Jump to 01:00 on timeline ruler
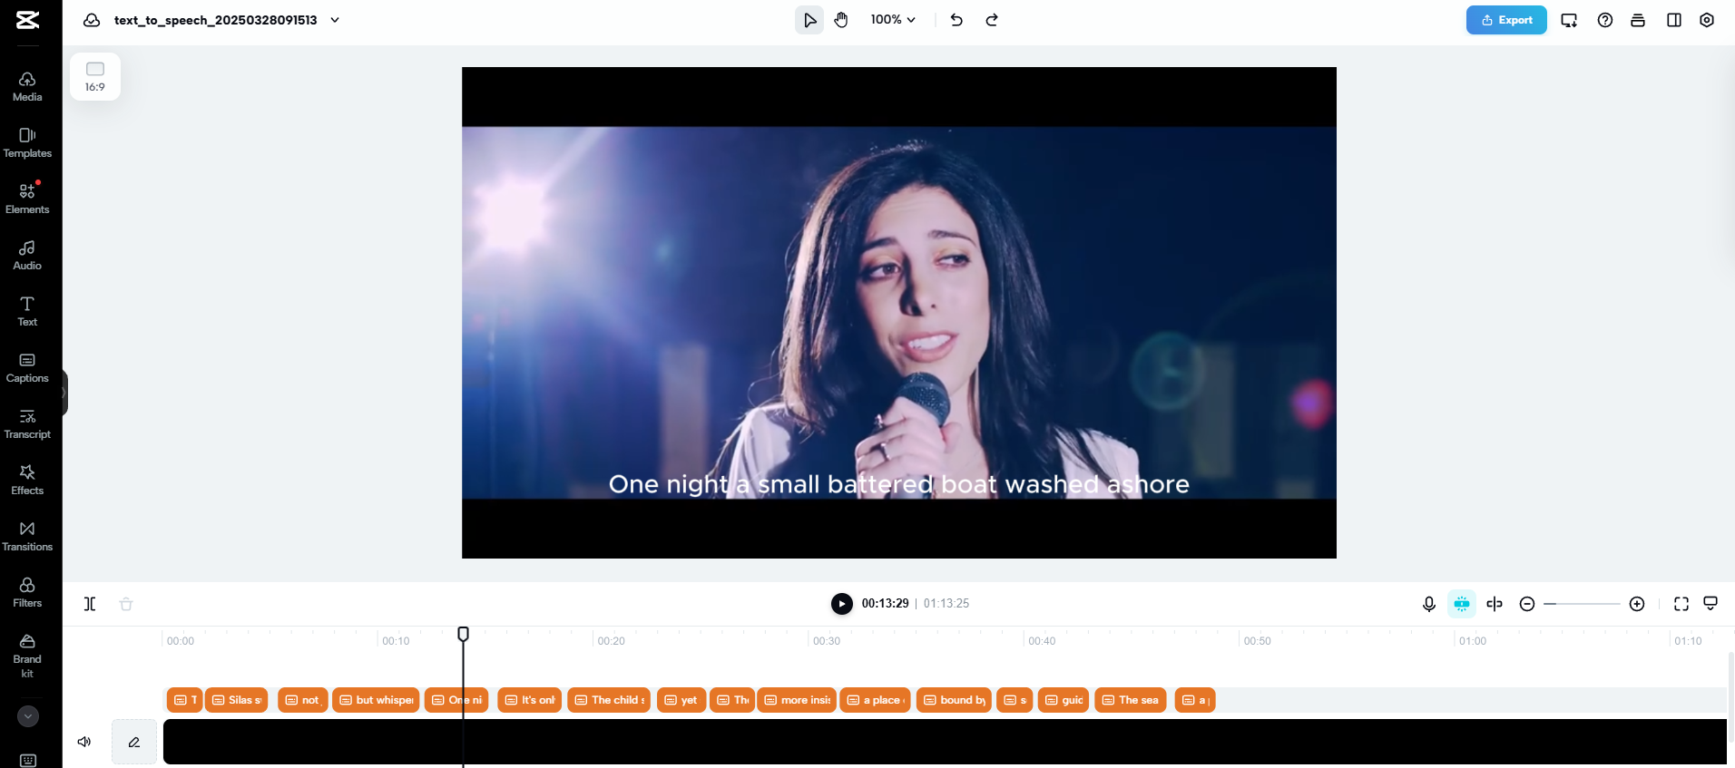The image size is (1735, 768). pos(1472,641)
